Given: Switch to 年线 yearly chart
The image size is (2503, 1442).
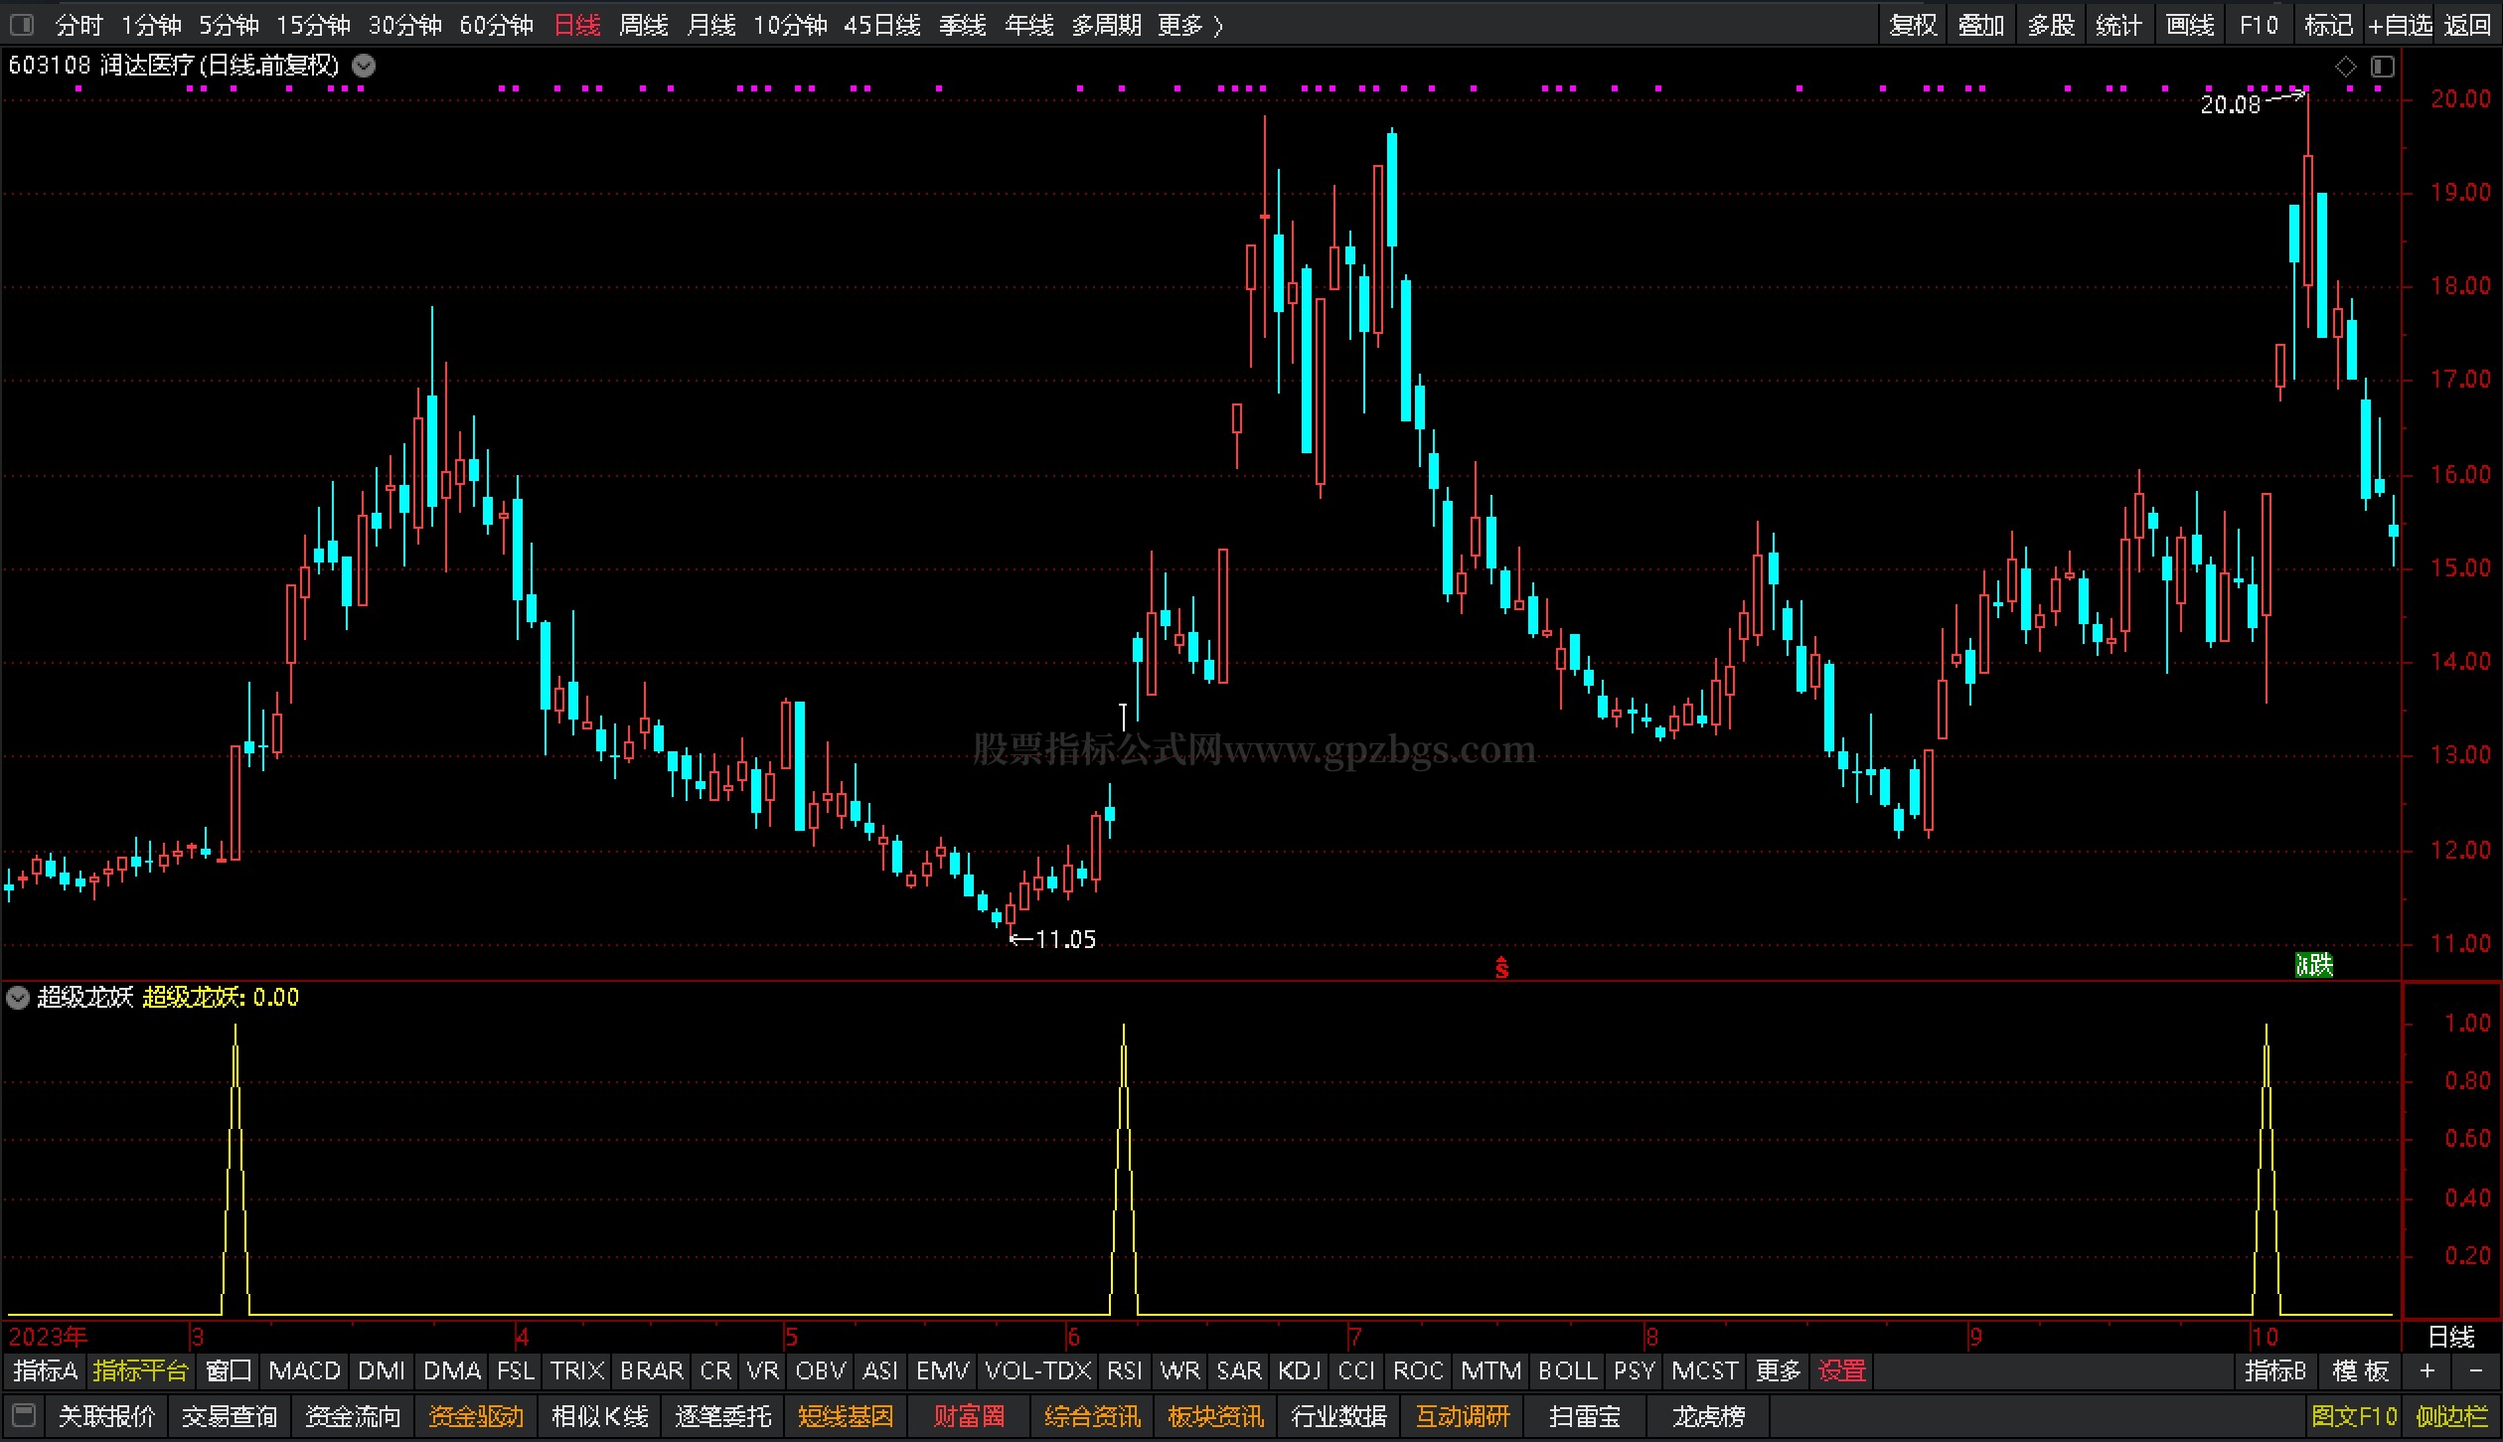Looking at the screenshot, I should (x=1029, y=25).
